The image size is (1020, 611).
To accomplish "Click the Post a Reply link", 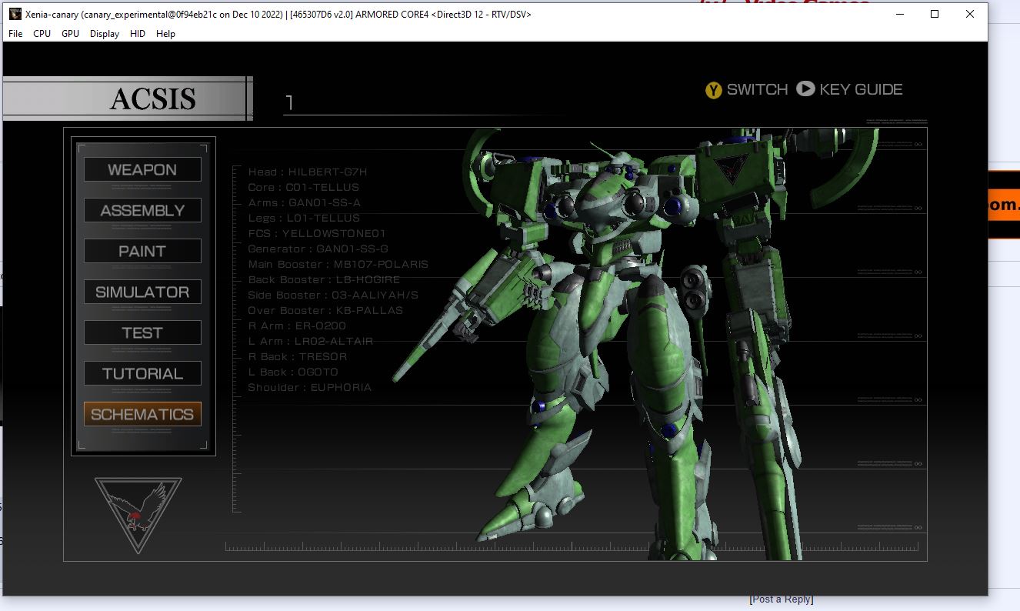I will click(782, 599).
